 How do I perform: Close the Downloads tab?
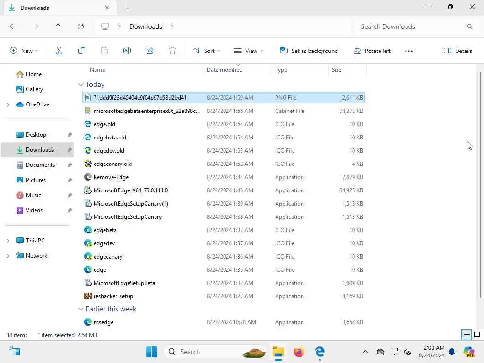[x=107, y=8]
